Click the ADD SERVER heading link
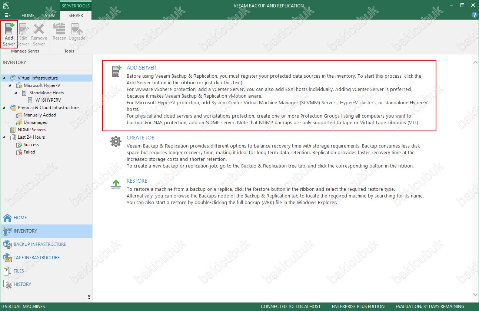Image resolution: width=479 pixels, height=311 pixels. tap(142, 68)
